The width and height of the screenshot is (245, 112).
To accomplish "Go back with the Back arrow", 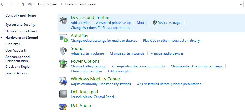I will tap(3, 4).
